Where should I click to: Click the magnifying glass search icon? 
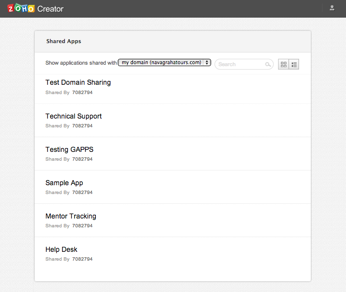[x=268, y=64]
